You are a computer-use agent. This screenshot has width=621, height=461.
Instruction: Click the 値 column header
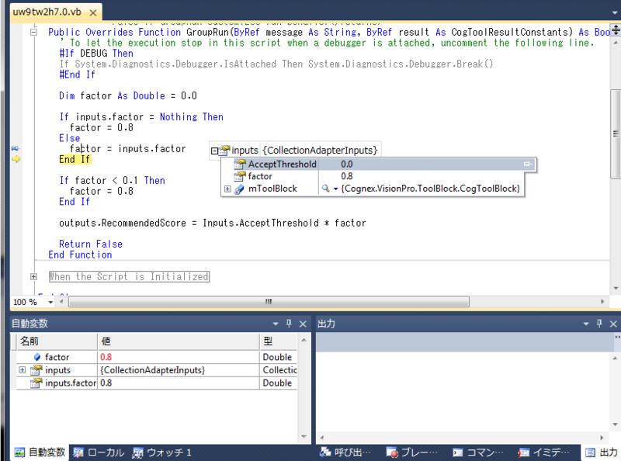point(179,341)
